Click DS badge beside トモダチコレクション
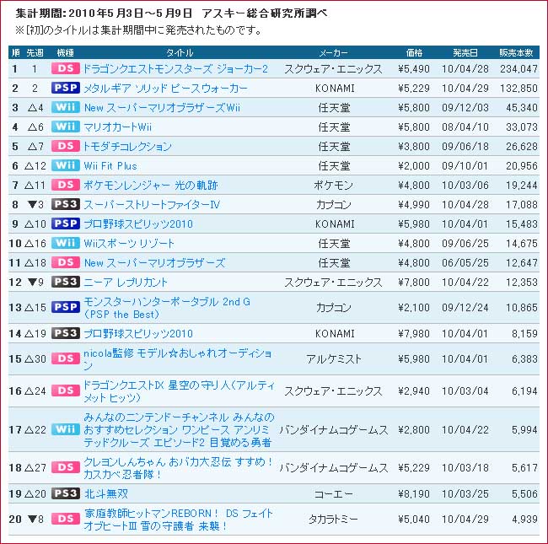 pyautogui.click(x=66, y=146)
